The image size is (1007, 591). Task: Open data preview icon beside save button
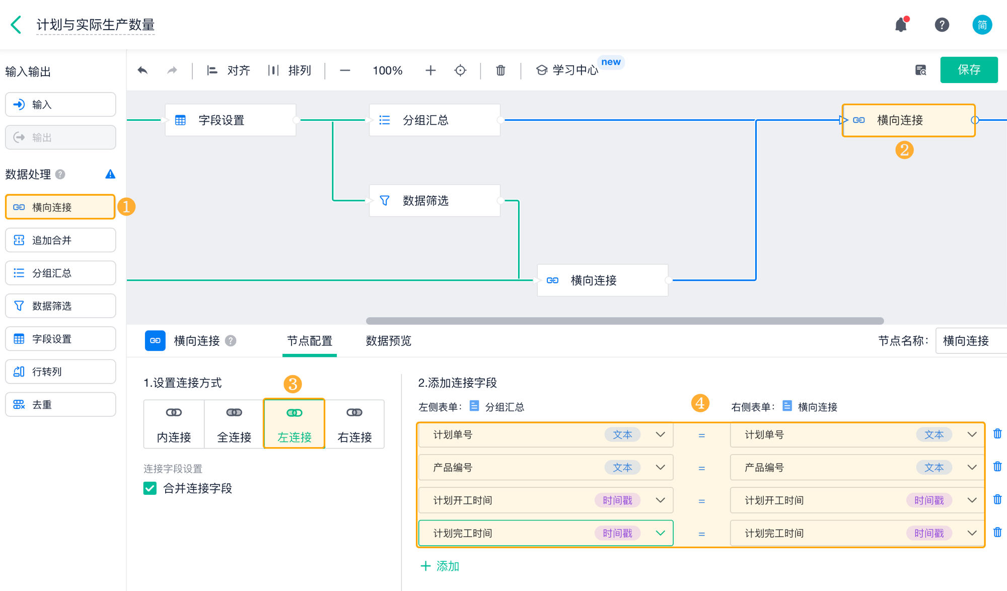[920, 70]
